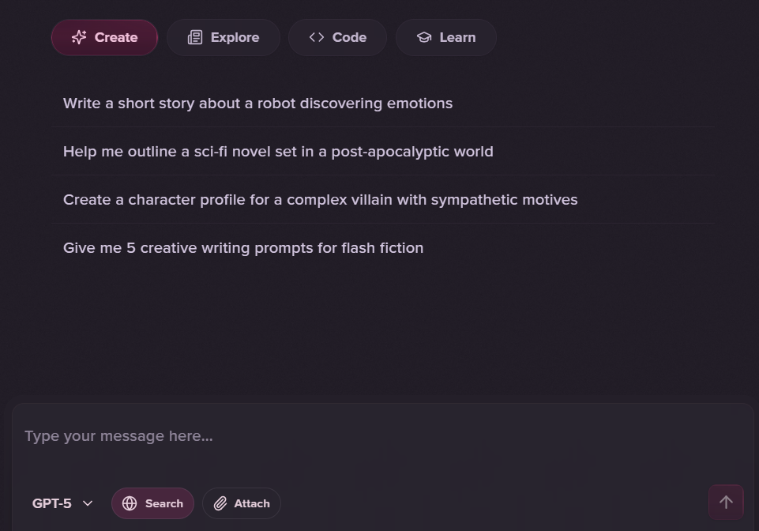Choose the flash fiction writing prompts suggestion
Screen dimensions: 759x531
click(243, 248)
